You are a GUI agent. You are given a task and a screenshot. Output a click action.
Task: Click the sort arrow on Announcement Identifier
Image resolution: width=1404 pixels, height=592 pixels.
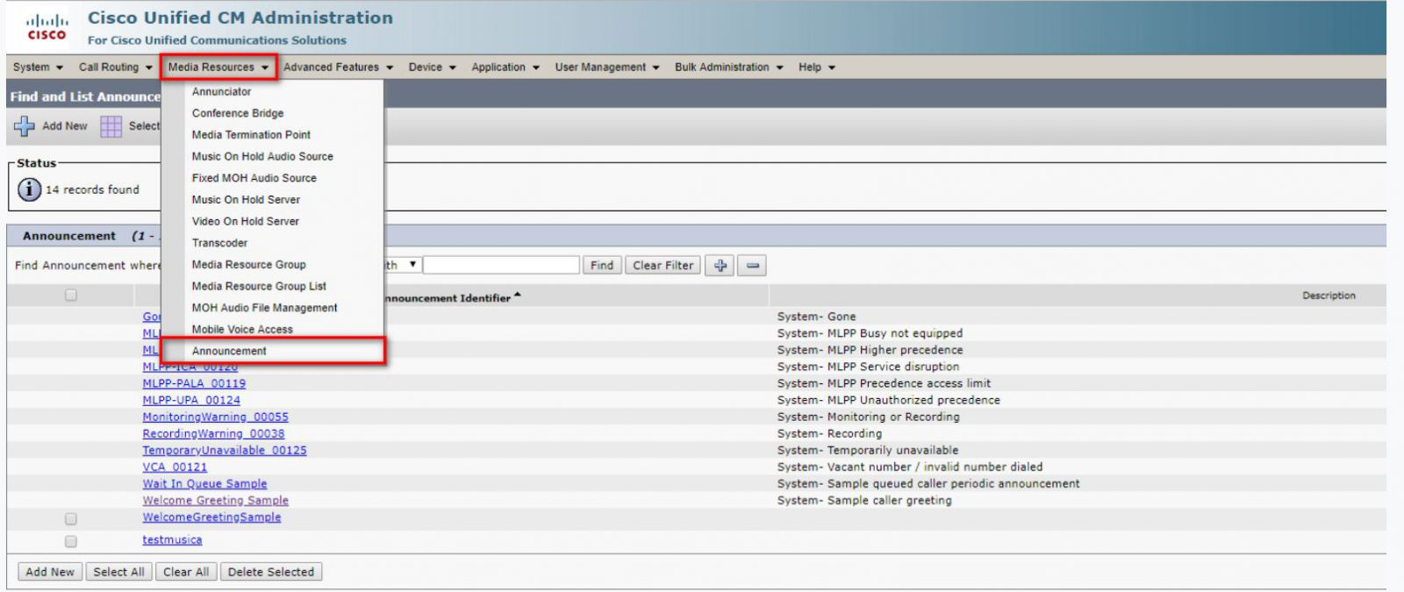pyautogui.click(x=518, y=296)
